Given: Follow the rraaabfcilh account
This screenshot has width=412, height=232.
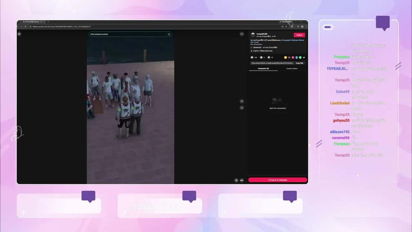Looking at the screenshot, I should 299,35.
